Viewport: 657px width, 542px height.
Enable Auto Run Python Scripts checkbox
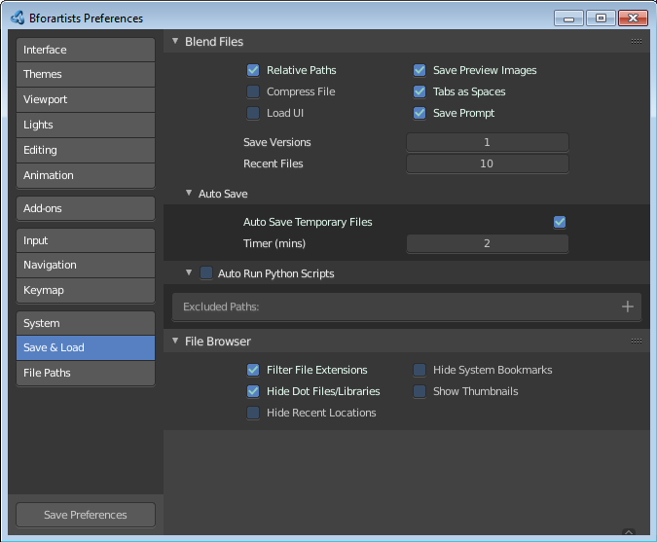[205, 273]
